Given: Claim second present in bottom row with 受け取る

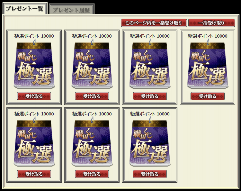Looking at the screenshot, I should pos(92,174).
